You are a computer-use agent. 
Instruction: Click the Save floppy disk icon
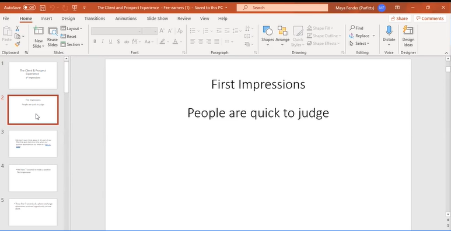pyautogui.click(x=43, y=8)
